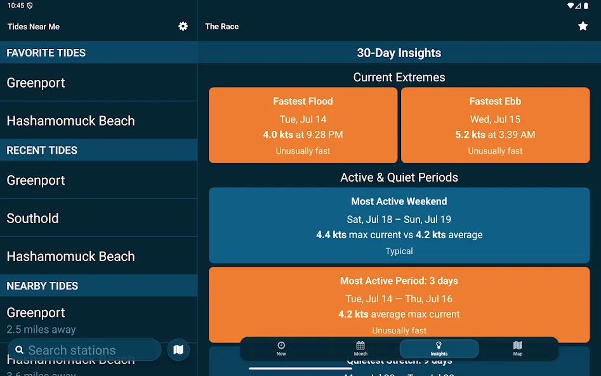Tap the Fastest Ebb card
The height and width of the screenshot is (376, 601).
coord(495,125)
